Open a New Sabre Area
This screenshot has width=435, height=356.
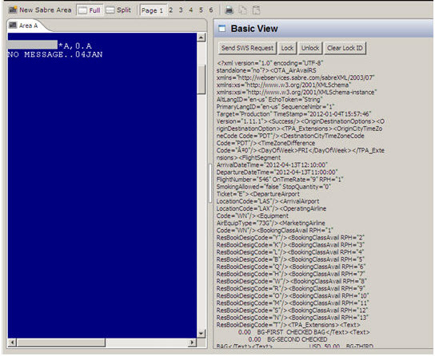click(40, 10)
